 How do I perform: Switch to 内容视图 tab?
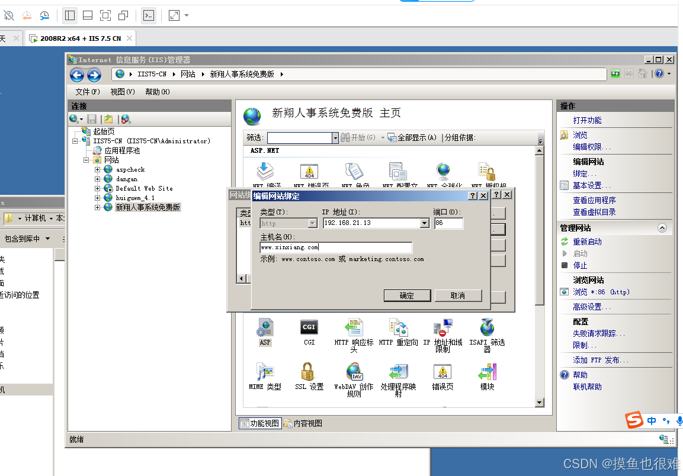click(304, 423)
